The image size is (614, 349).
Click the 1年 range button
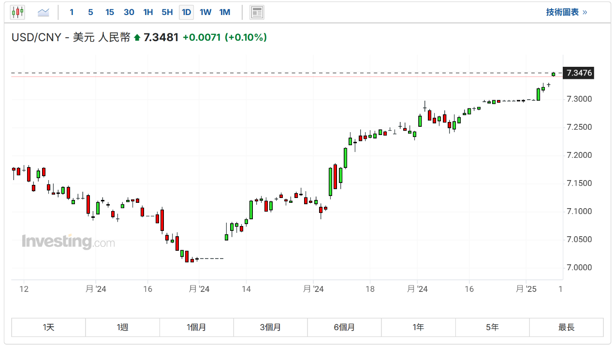click(418, 327)
